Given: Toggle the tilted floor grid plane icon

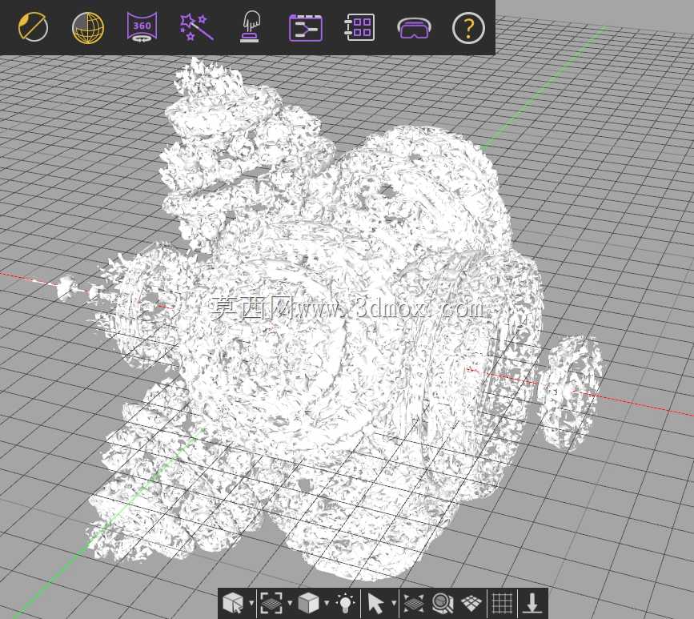Looking at the screenshot, I should 471,603.
